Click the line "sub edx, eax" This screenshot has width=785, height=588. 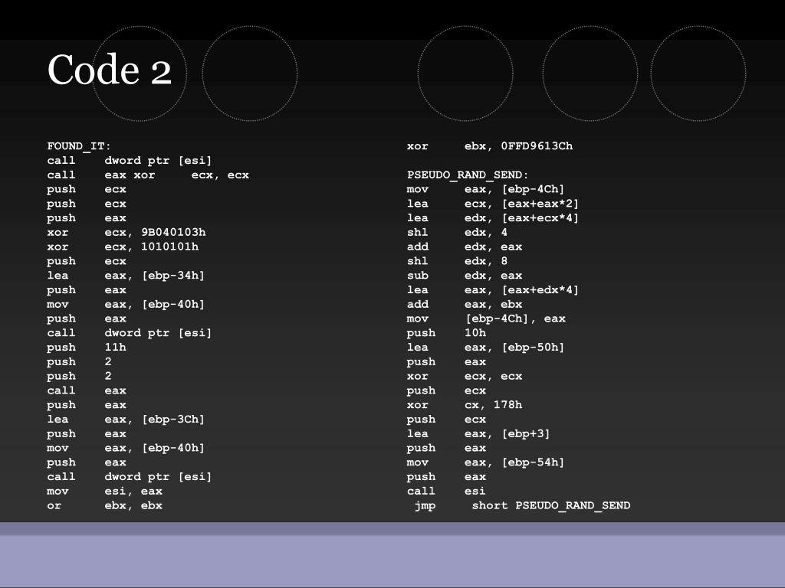[x=465, y=276]
